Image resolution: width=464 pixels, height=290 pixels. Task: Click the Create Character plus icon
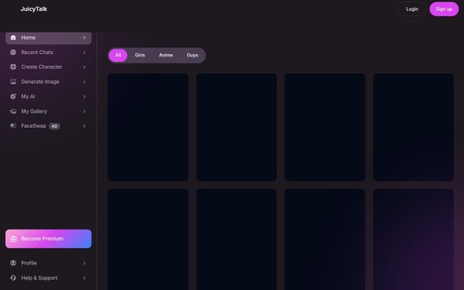(x=13, y=67)
